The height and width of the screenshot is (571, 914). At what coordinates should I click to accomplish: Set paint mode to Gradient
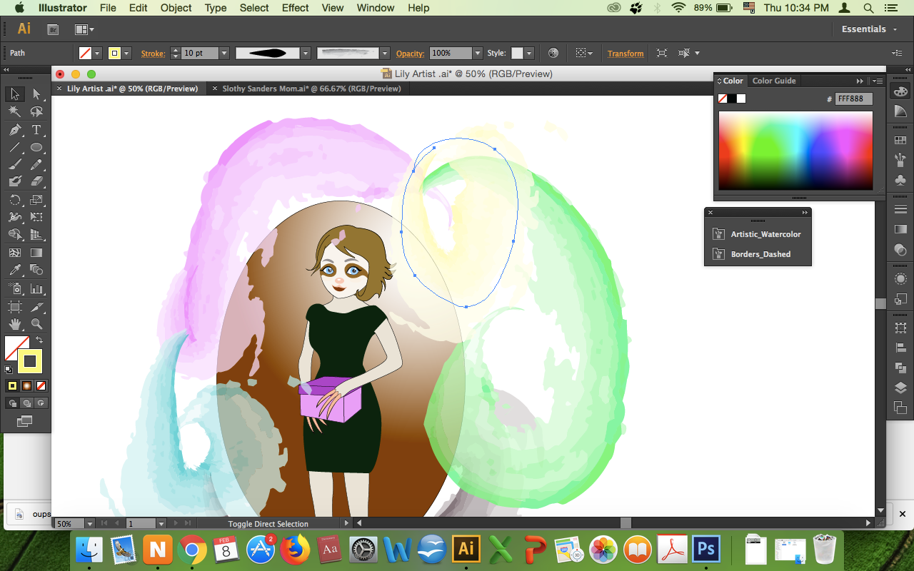point(26,385)
